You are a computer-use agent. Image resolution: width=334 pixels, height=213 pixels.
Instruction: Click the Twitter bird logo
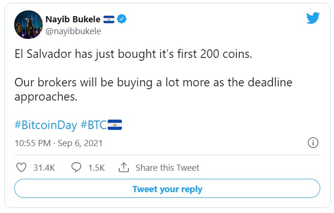[x=313, y=19]
